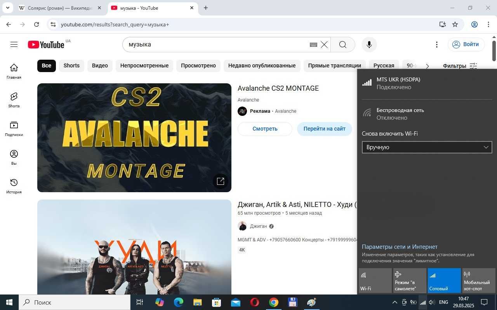Open YouTube settings three-dot menu
This screenshot has height=310, width=497.
pos(437,45)
